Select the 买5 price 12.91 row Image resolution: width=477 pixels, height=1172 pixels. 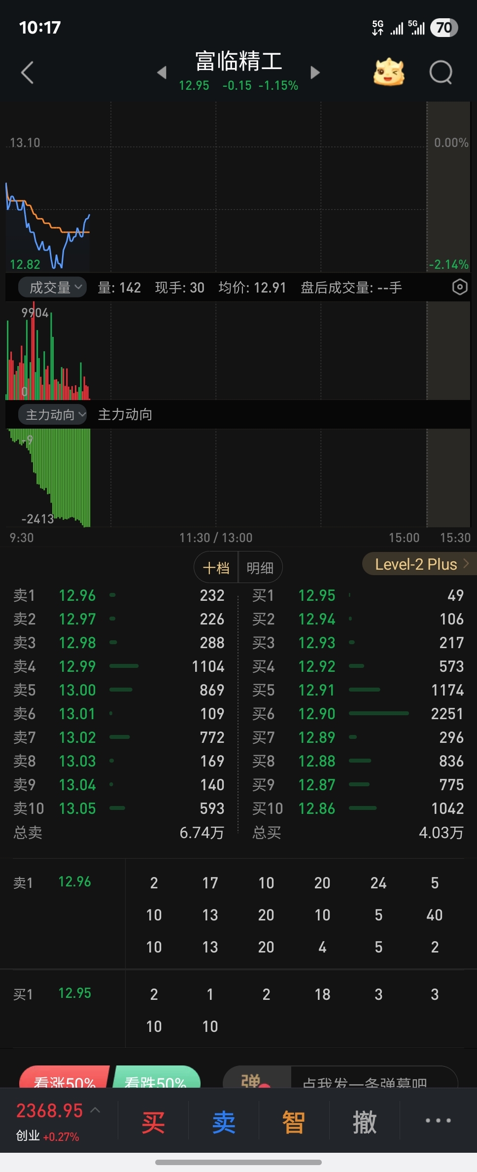point(358,690)
